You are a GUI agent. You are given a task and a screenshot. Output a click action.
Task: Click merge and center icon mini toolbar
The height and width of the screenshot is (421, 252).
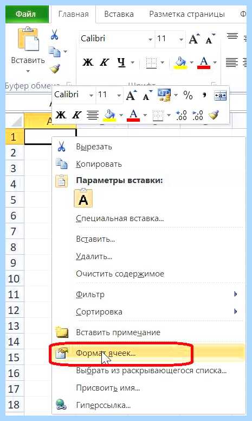click(x=220, y=95)
